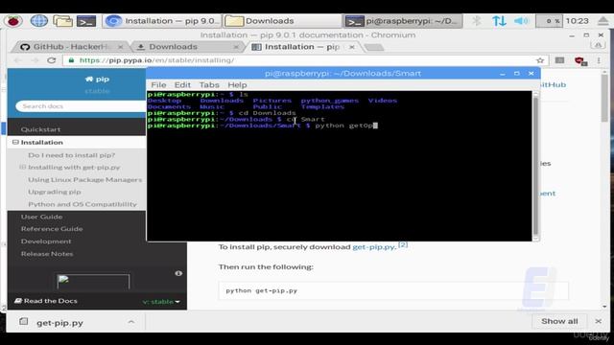
Task: Open the network arrows tray icon
Action: [x=499, y=21]
